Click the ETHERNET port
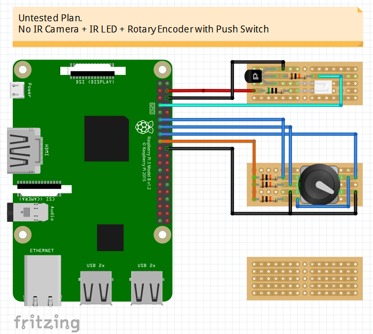The height and width of the screenshot is (334, 373). point(43,281)
